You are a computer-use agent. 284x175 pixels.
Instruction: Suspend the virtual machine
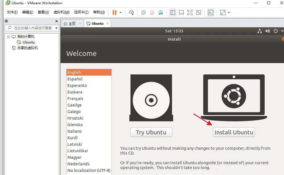[115, 12]
